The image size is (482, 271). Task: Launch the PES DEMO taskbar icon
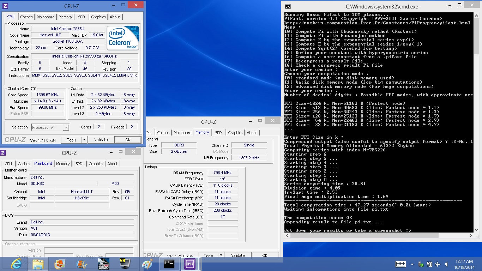103,264
